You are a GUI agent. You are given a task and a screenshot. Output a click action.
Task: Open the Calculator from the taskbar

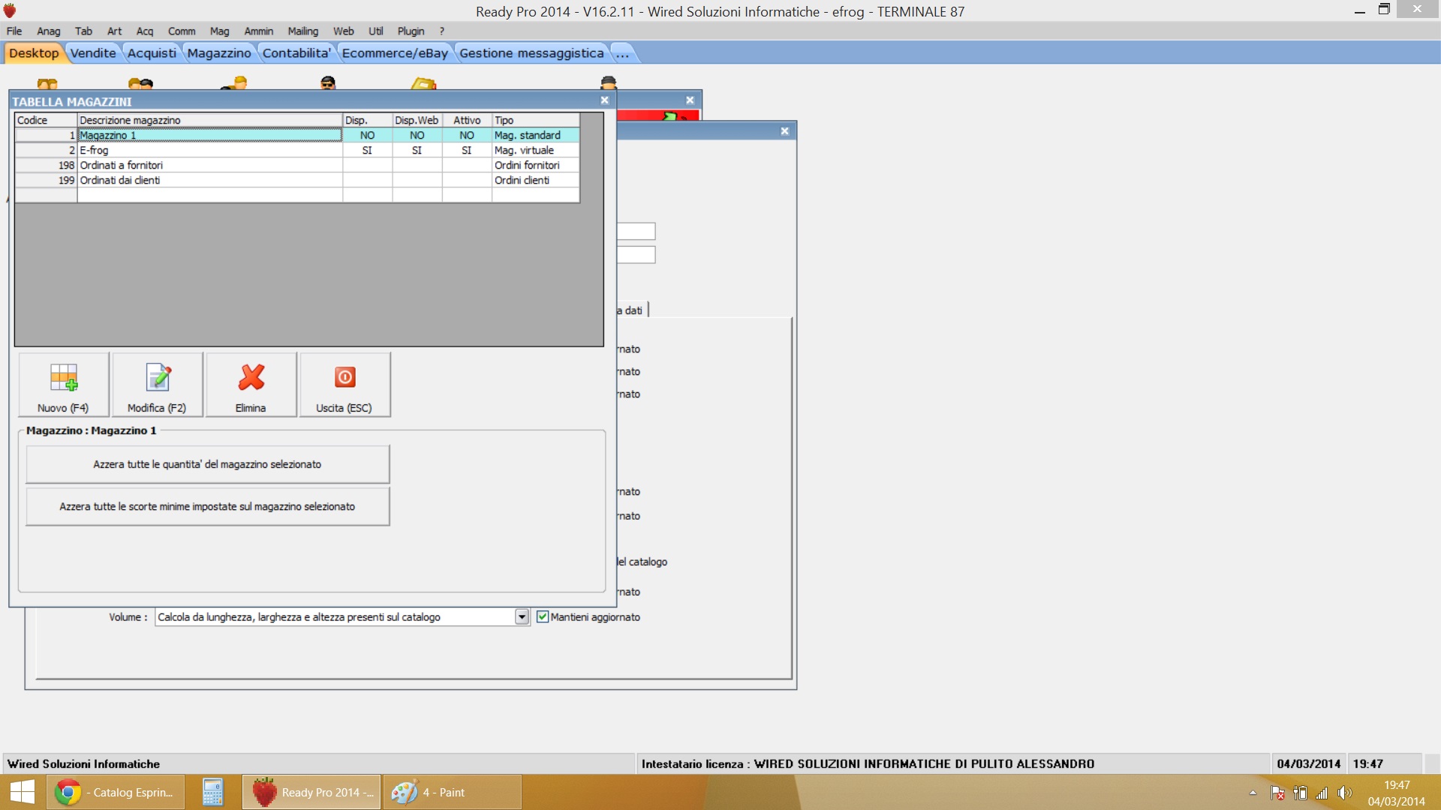[x=212, y=792]
